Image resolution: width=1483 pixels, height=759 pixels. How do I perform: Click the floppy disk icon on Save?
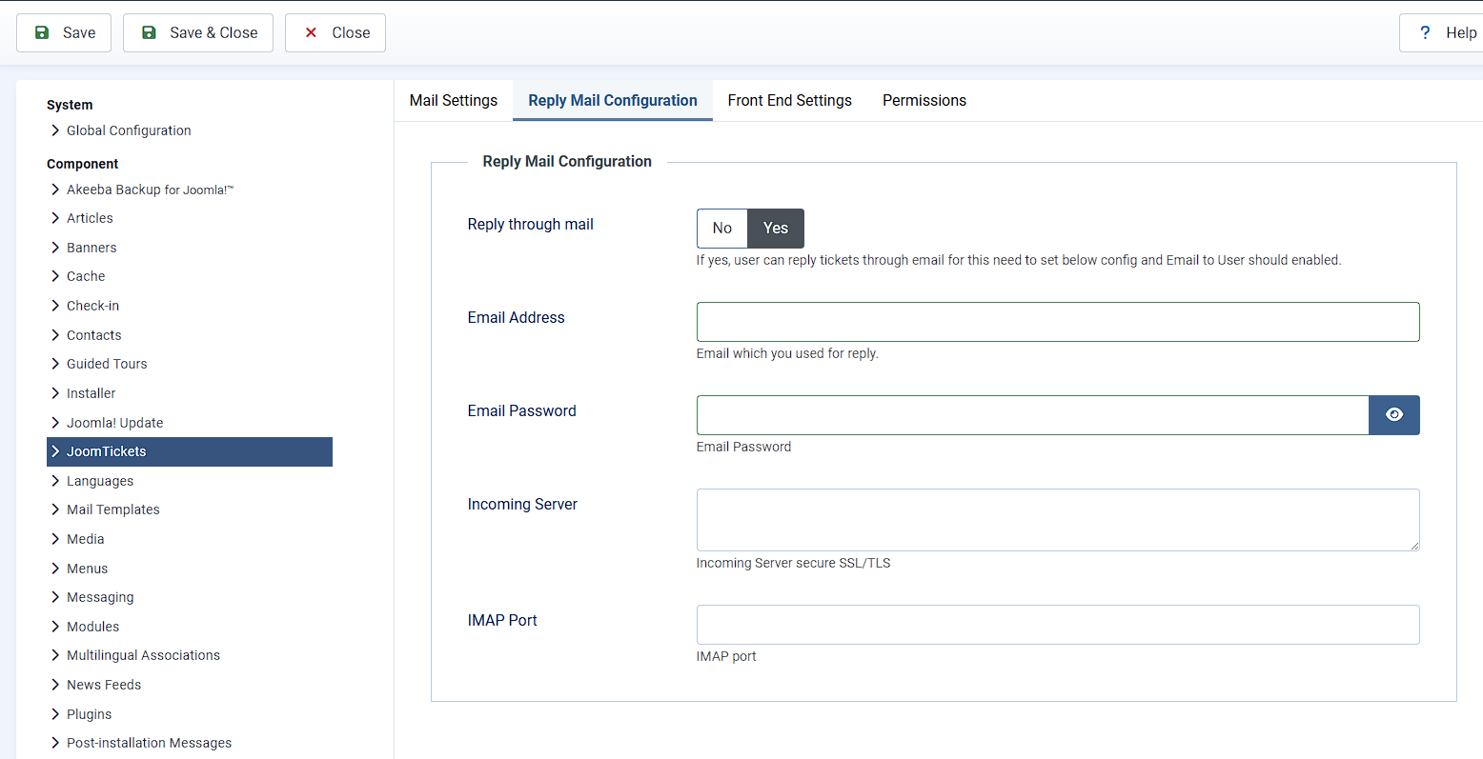[x=42, y=32]
